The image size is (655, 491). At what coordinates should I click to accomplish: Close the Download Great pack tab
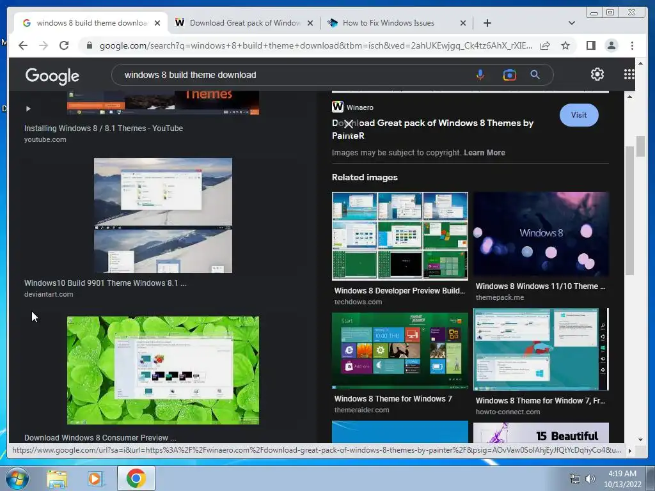310,23
